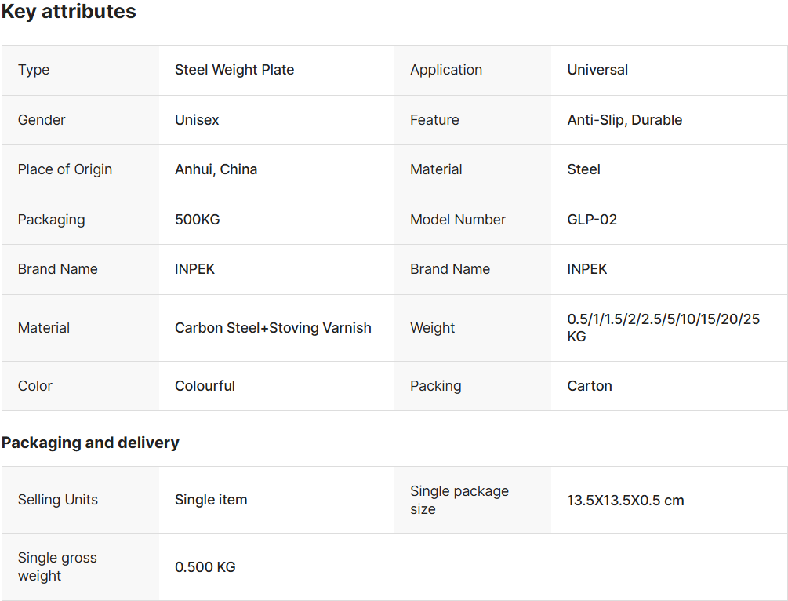Select the 0.500 KG gross weight value
The width and height of the screenshot is (788, 601).
pyautogui.click(x=205, y=567)
